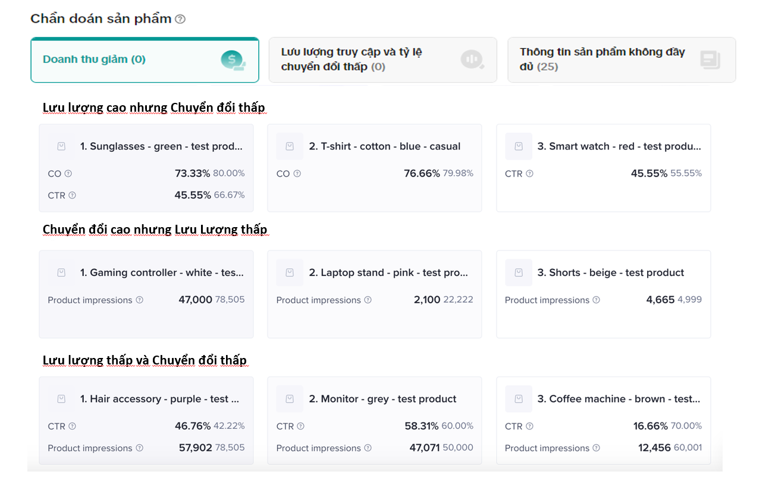Click the CTR info icon on Sunglasses card
This screenshot has width=769, height=487.
pos(72,195)
